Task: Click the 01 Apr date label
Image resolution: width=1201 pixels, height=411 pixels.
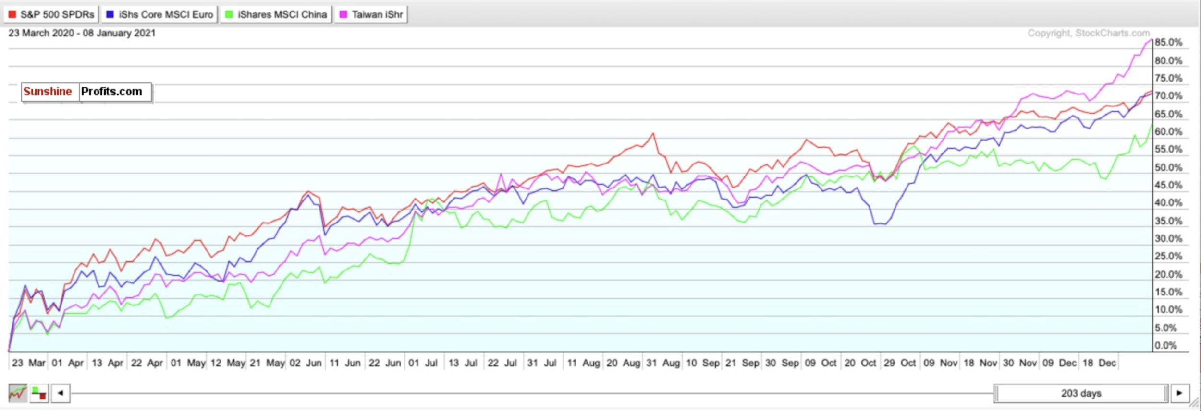Action: click(68, 363)
